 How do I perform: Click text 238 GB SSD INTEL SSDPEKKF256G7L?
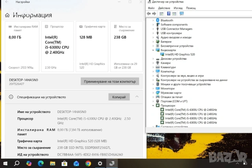(84, 148)
